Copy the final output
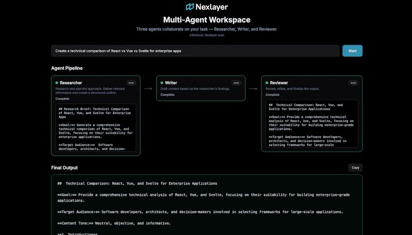 click(355, 167)
